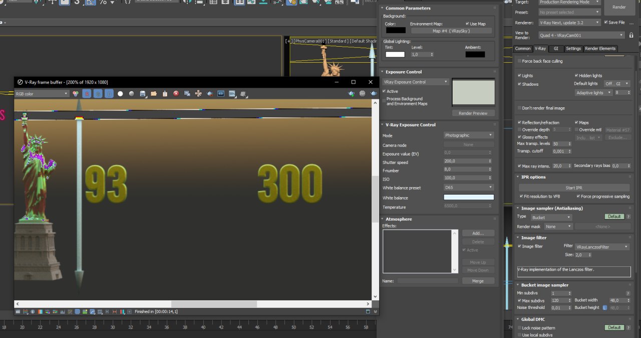The width and height of the screenshot is (641, 338).
Task: Switch to RGB channel view icon in VFB
Action: [76, 93]
